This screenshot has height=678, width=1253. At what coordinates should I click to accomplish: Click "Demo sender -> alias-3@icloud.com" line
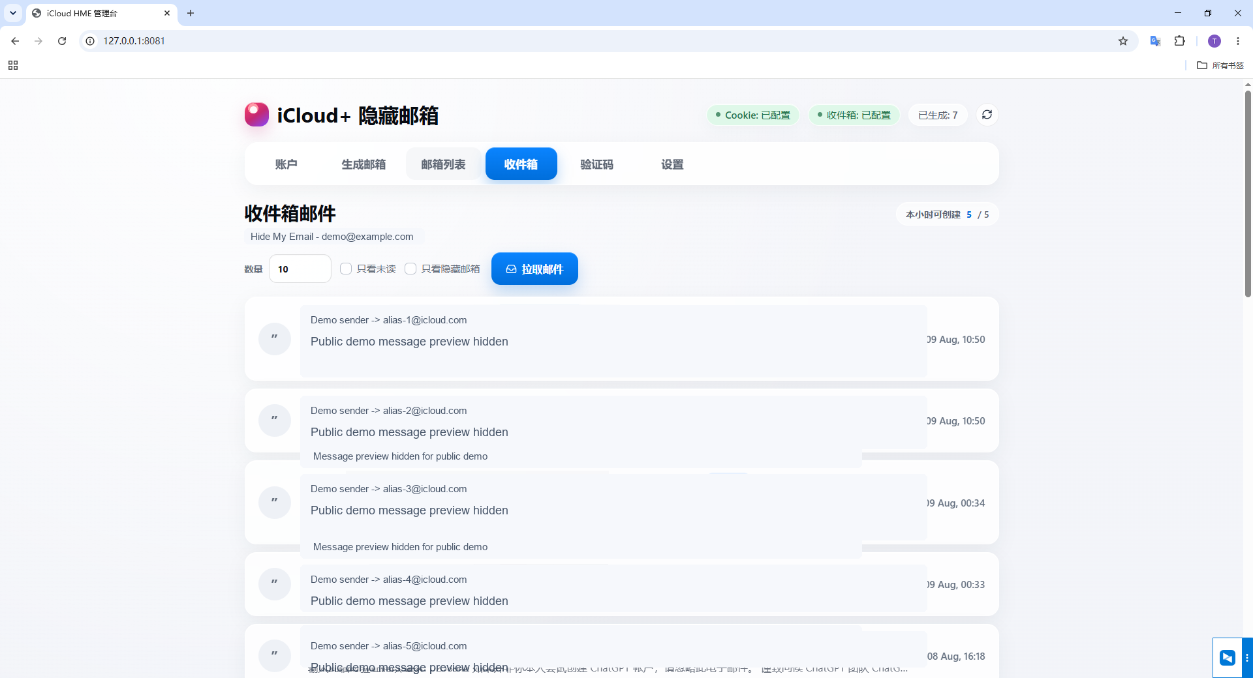[x=388, y=489]
